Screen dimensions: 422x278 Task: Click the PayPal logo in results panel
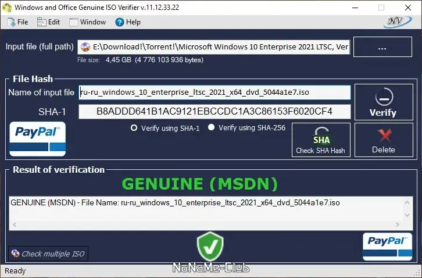387,247
